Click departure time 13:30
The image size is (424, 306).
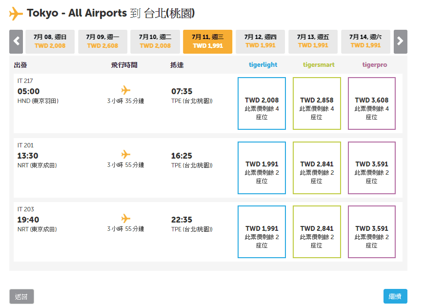point(28,156)
